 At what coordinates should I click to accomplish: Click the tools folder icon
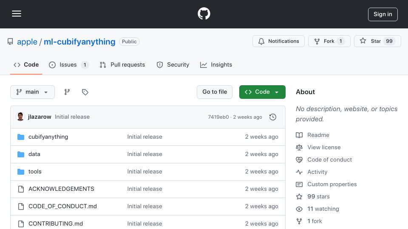(x=21, y=172)
